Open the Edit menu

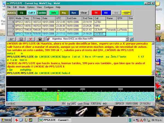[15, 7]
